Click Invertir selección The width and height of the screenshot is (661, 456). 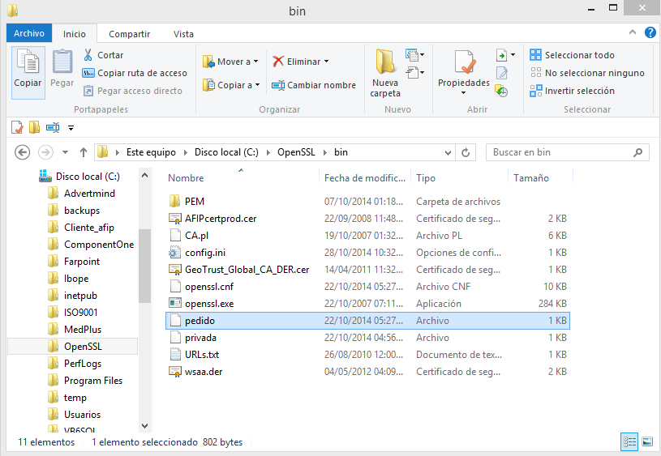point(572,91)
